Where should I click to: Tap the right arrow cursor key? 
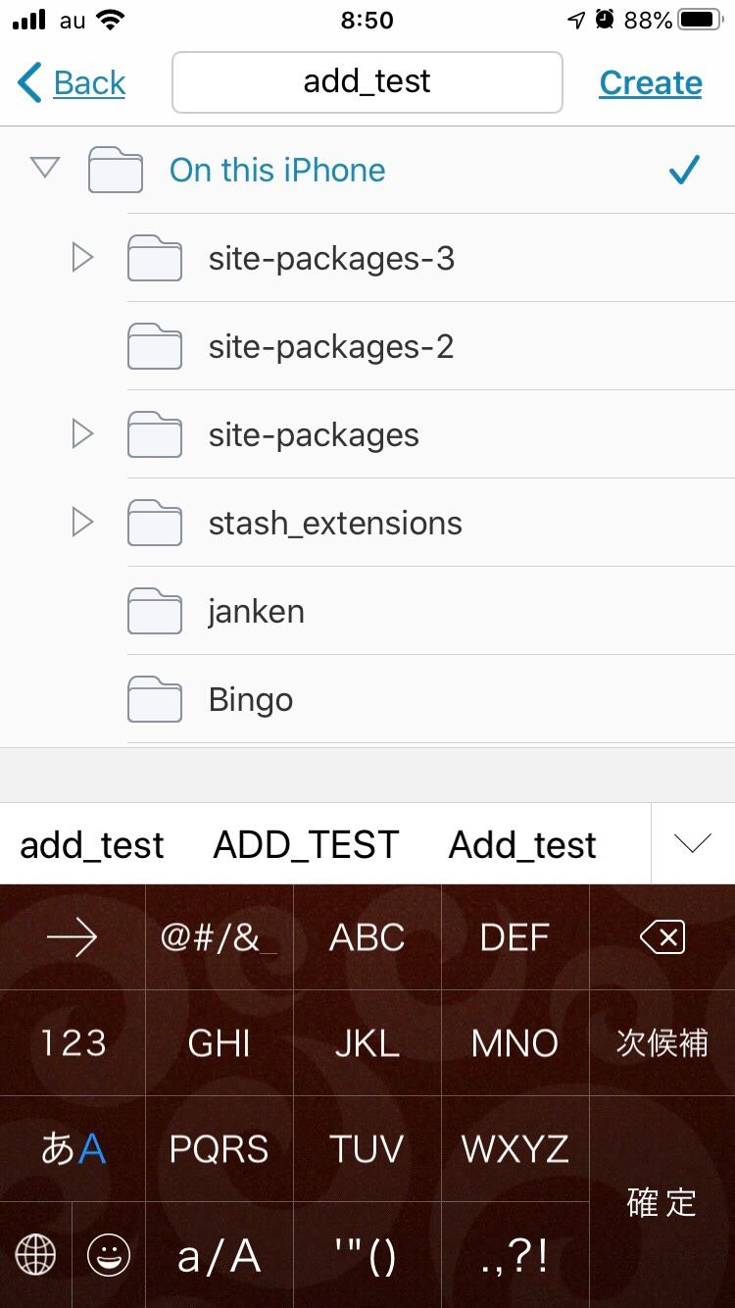click(x=72, y=938)
